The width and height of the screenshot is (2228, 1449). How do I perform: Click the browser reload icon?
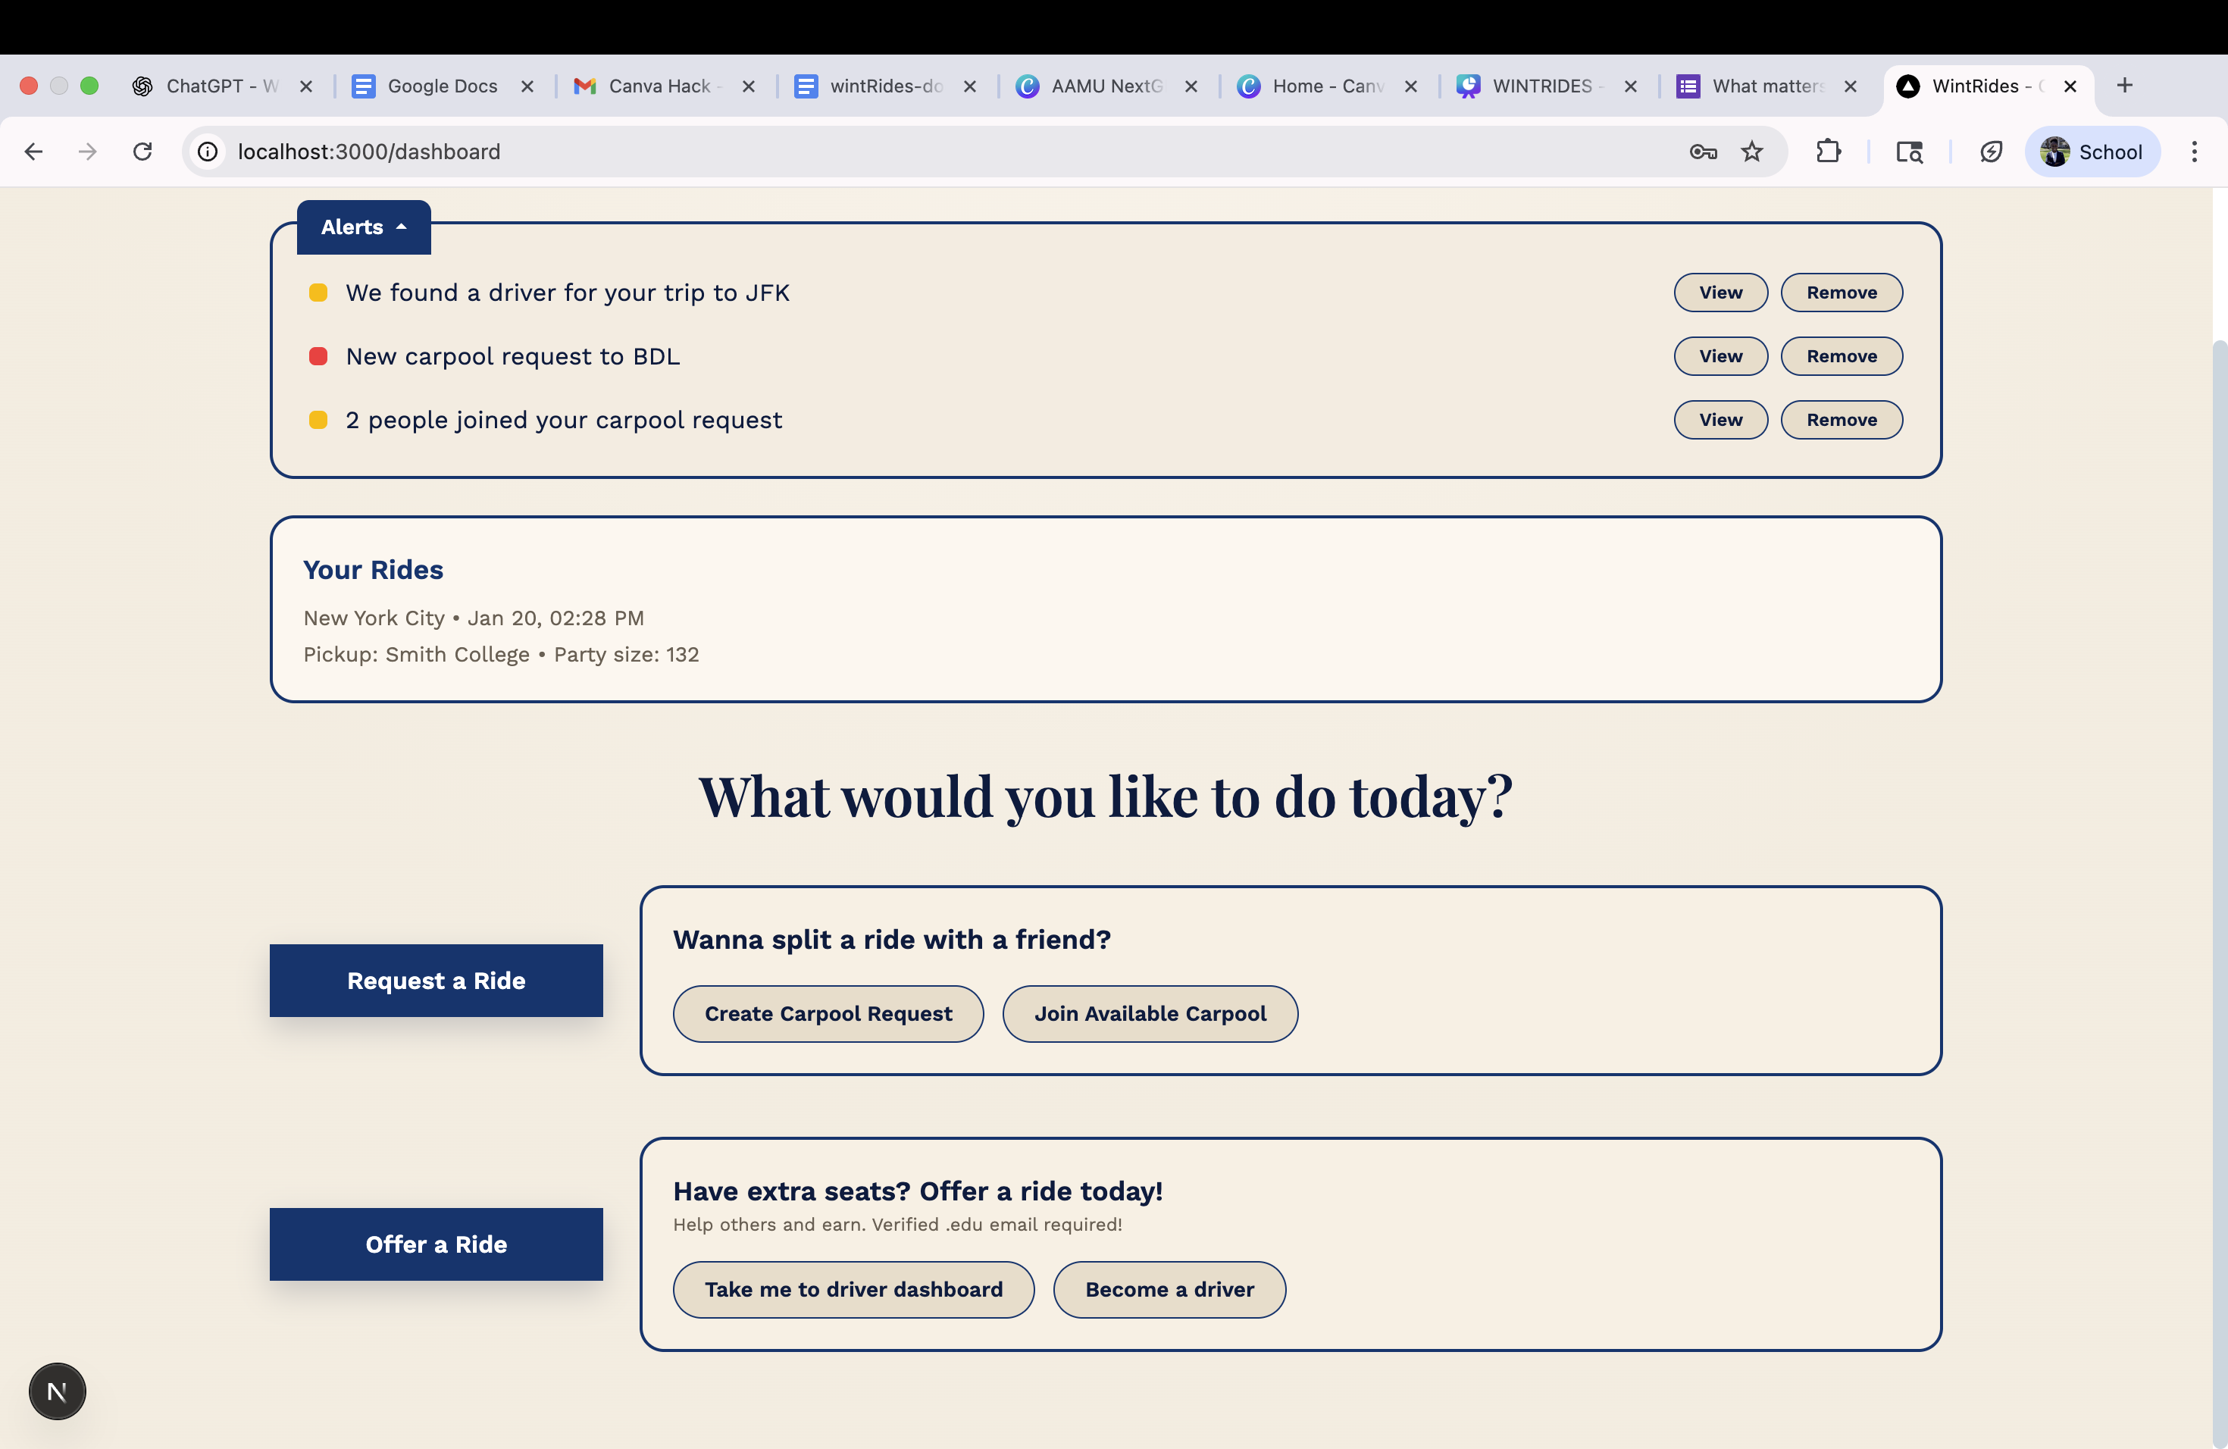click(x=142, y=152)
